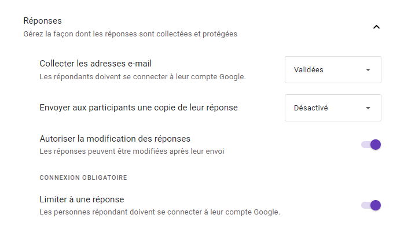Open the Validées email collection dropdown

pos(333,70)
